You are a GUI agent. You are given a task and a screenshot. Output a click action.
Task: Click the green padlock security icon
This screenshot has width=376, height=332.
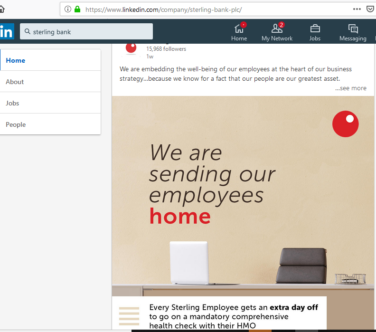coord(77,9)
